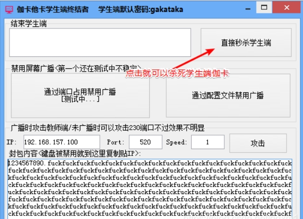The height and width of the screenshot is (219, 303).
Task: Click 通过端口占用禁用广播 button
Action: (x=80, y=96)
